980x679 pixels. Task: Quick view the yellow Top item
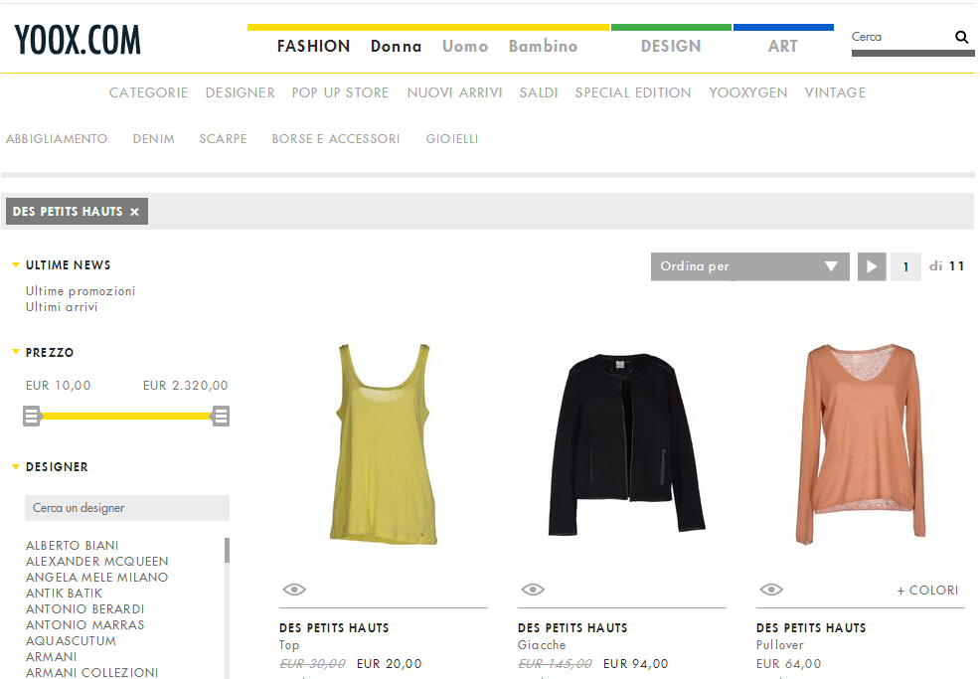(x=294, y=590)
